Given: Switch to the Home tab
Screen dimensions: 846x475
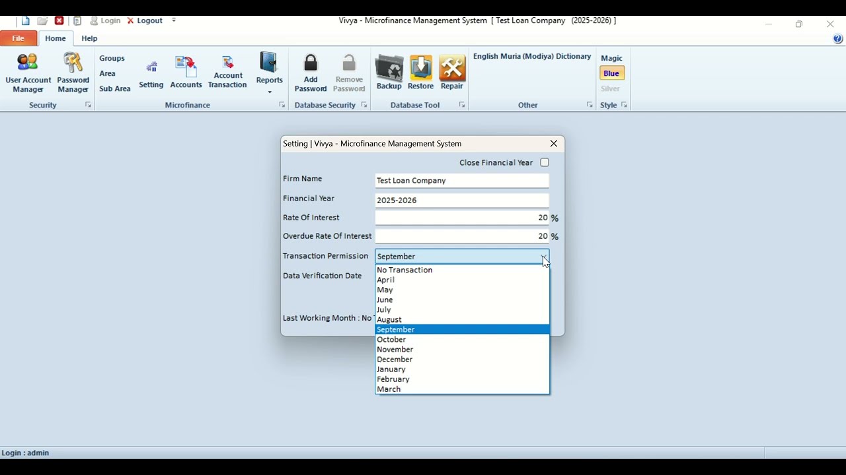Looking at the screenshot, I should (56, 38).
